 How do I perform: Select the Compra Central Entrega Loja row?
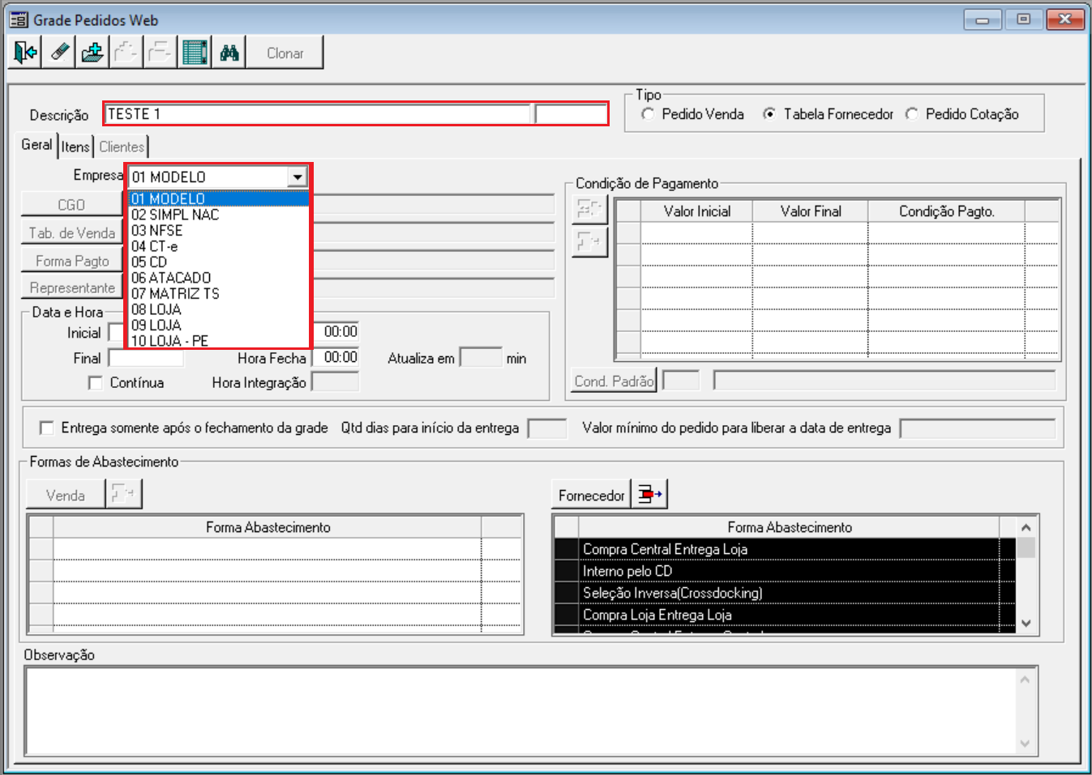click(x=788, y=549)
